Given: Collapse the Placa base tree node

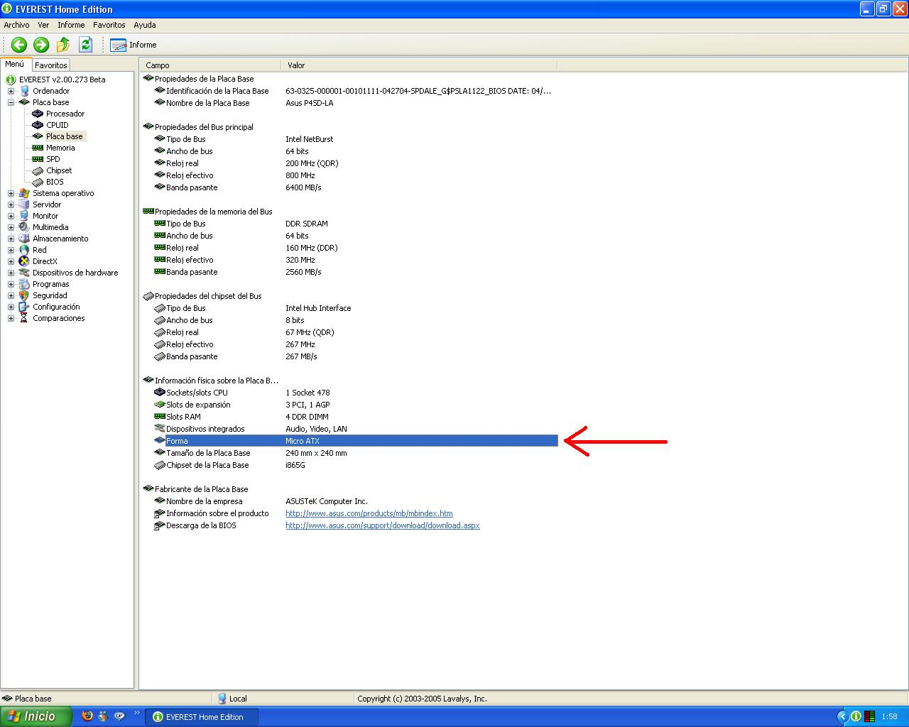Looking at the screenshot, I should click(x=11, y=102).
